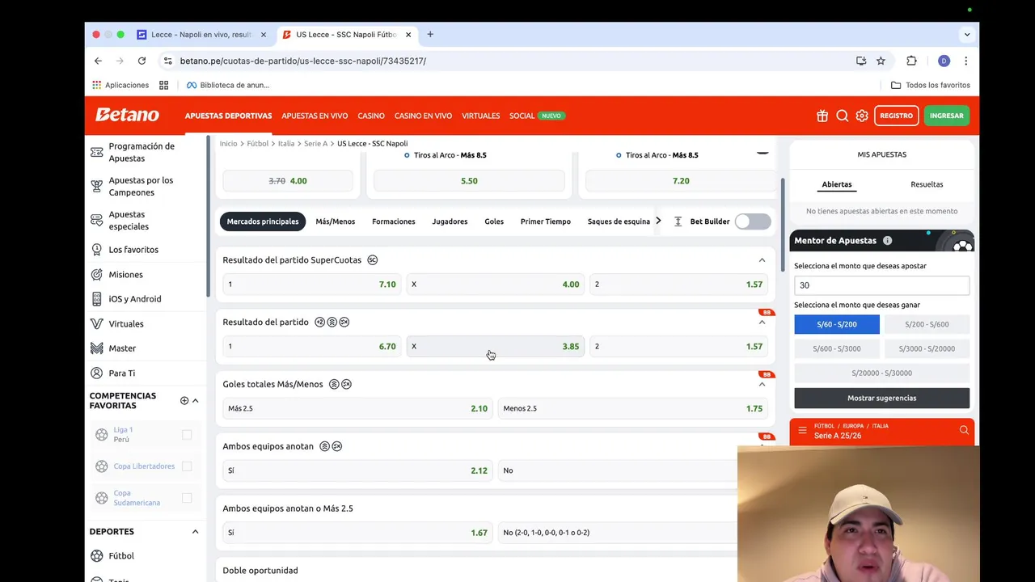Go back with browser back arrow
Screen dimensions: 1035x582
pos(98,61)
